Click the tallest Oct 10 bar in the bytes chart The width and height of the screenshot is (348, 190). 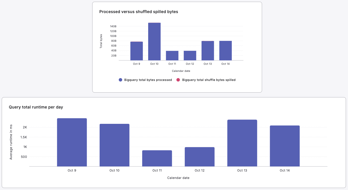pyautogui.click(x=154, y=41)
